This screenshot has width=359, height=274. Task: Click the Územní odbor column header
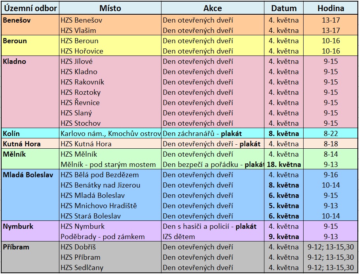tap(30, 8)
